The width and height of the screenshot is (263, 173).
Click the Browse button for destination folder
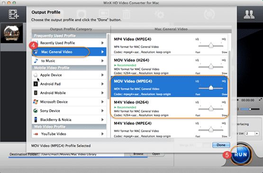(138, 154)
